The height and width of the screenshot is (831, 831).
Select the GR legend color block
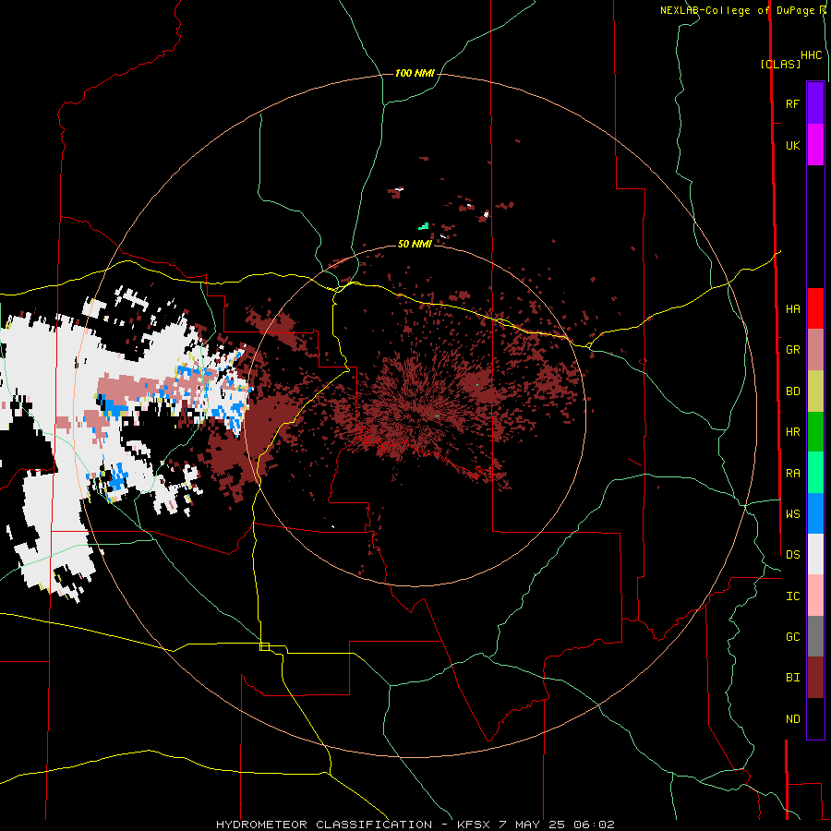(815, 350)
